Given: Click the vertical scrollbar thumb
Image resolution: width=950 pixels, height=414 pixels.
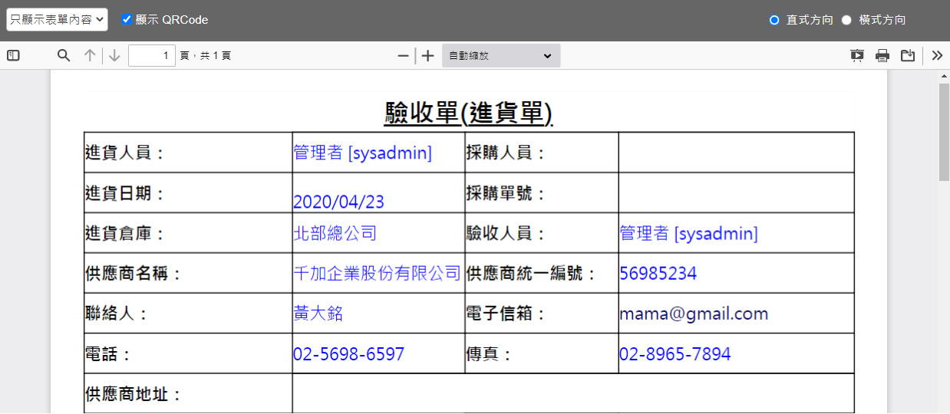Looking at the screenshot, I should [944, 132].
